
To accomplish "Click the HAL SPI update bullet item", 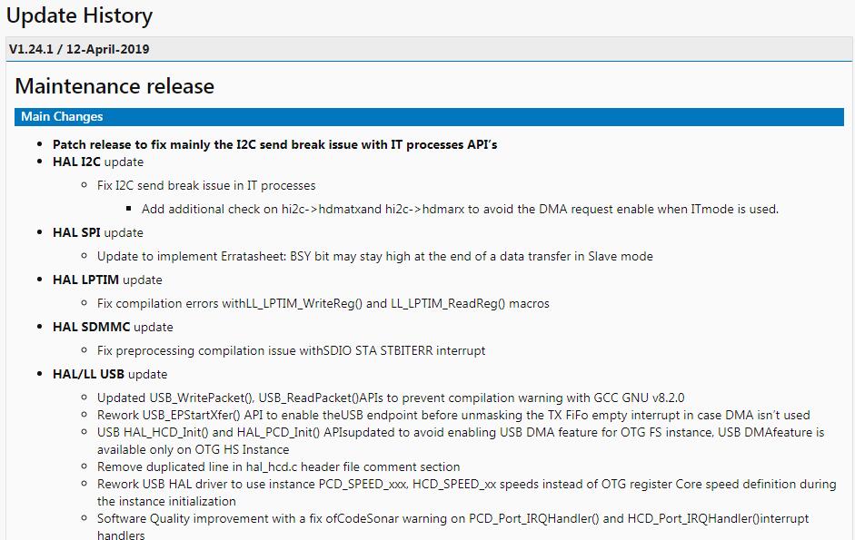I will tap(98, 232).
